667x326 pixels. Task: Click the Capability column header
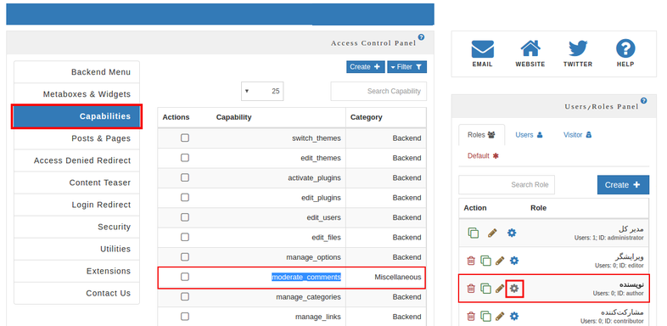233,117
